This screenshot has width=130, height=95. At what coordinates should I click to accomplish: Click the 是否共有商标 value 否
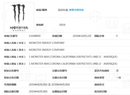point(117,71)
